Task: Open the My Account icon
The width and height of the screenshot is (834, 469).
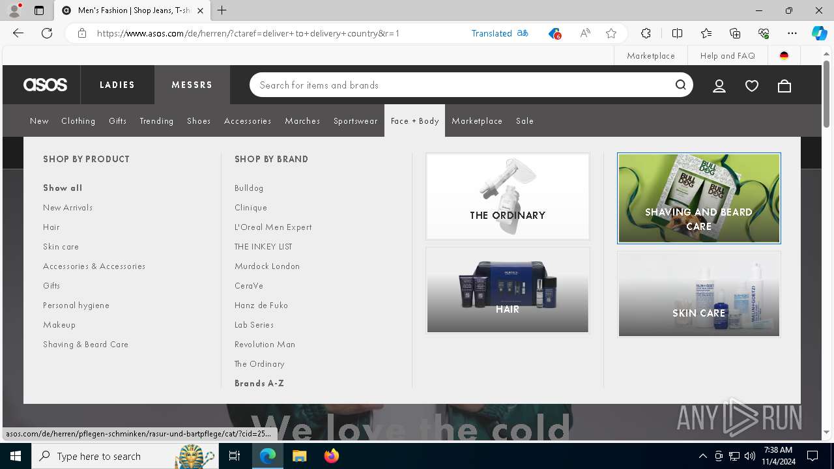Action: click(719, 85)
